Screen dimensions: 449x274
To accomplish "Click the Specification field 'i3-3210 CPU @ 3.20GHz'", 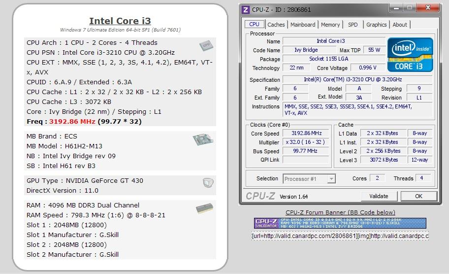I will 357,79.
